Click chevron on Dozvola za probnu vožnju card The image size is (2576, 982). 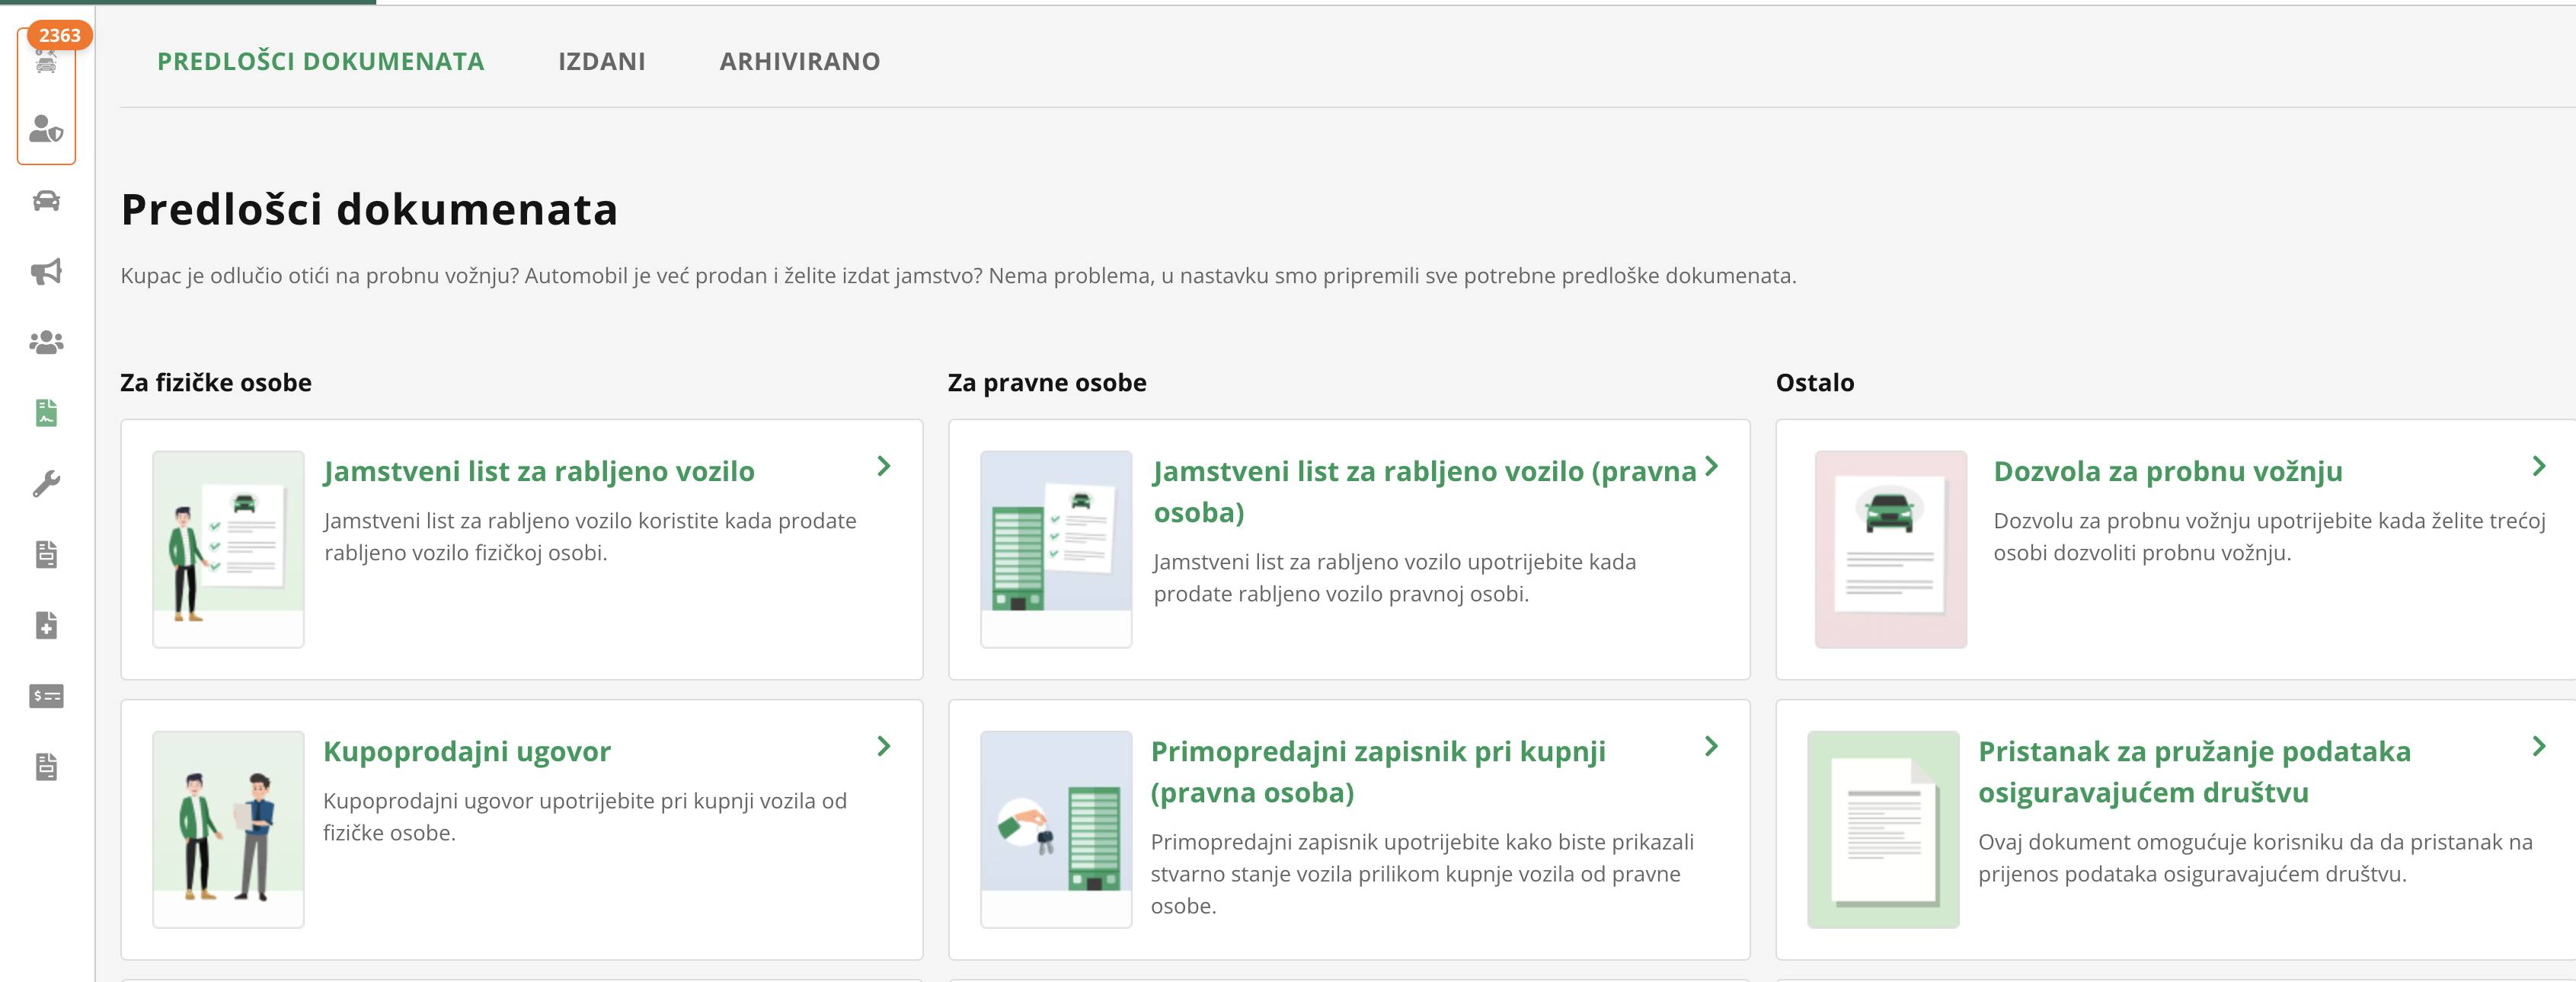pyautogui.click(x=2538, y=467)
